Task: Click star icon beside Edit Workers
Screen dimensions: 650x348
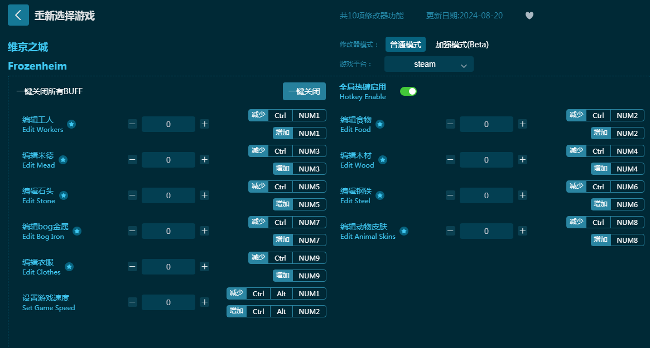Action: point(71,124)
